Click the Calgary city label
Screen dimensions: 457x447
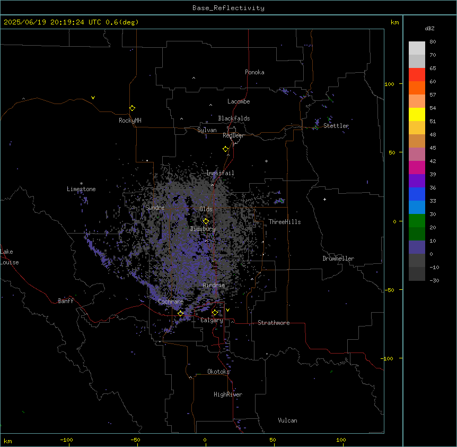[x=212, y=320]
